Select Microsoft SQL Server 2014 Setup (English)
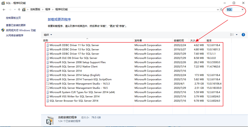 point(75,75)
